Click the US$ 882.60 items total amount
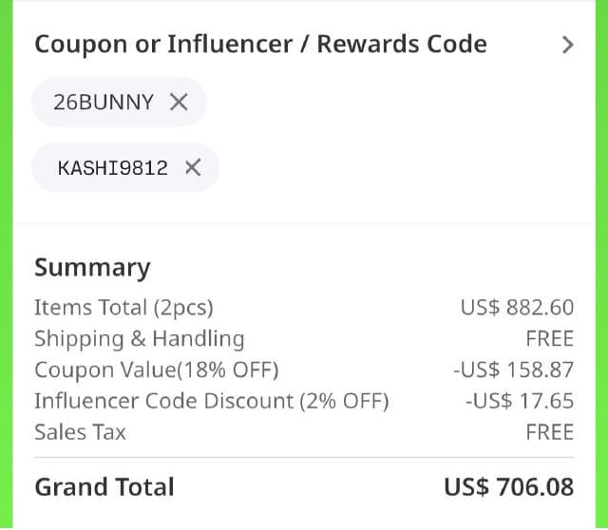Image resolution: width=608 pixels, height=530 pixels. pos(517,308)
